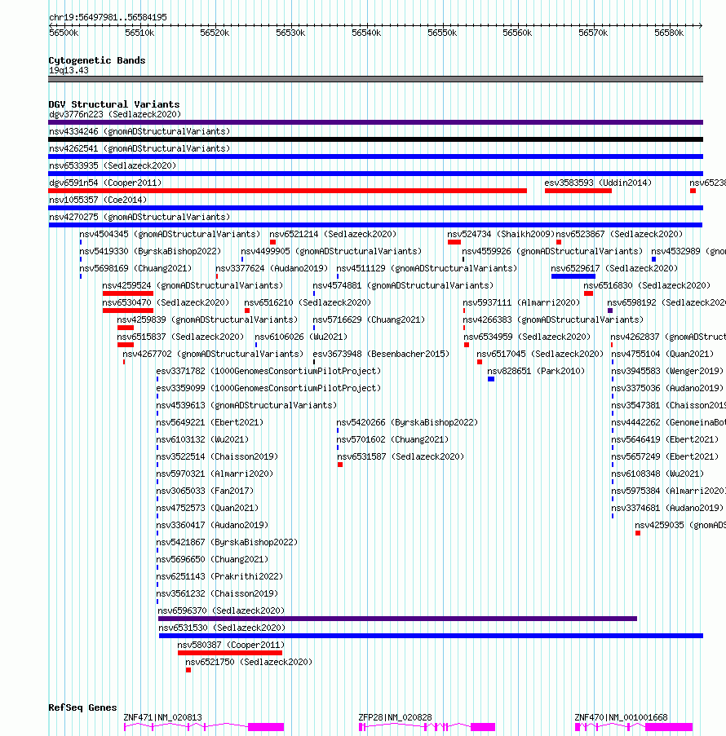Open nsv1055357 (Coe2014) label

coord(98,200)
